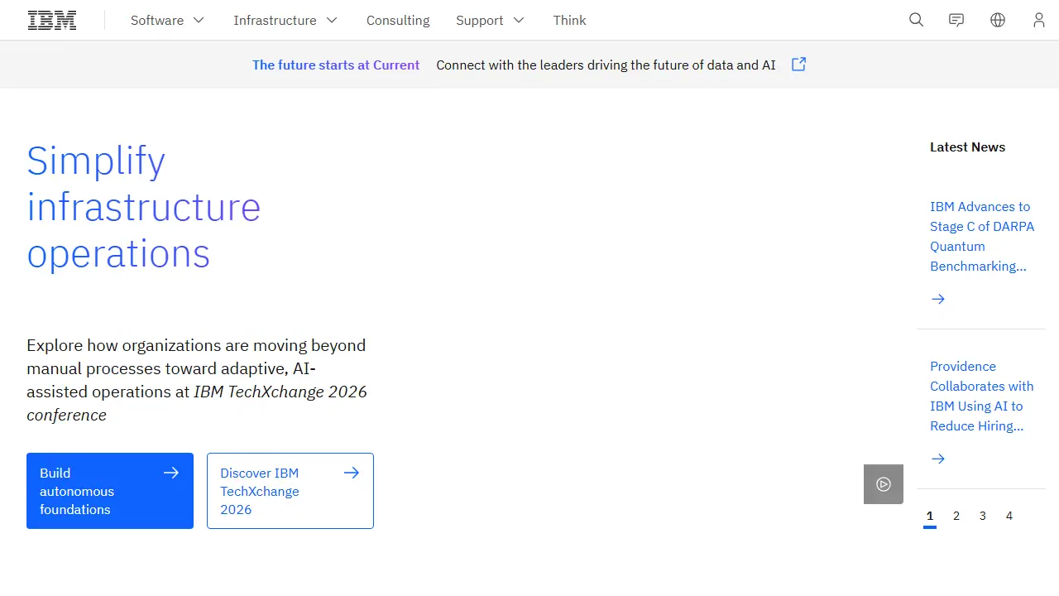
Task: Open 'The future starts at Current' link
Action: tap(336, 65)
